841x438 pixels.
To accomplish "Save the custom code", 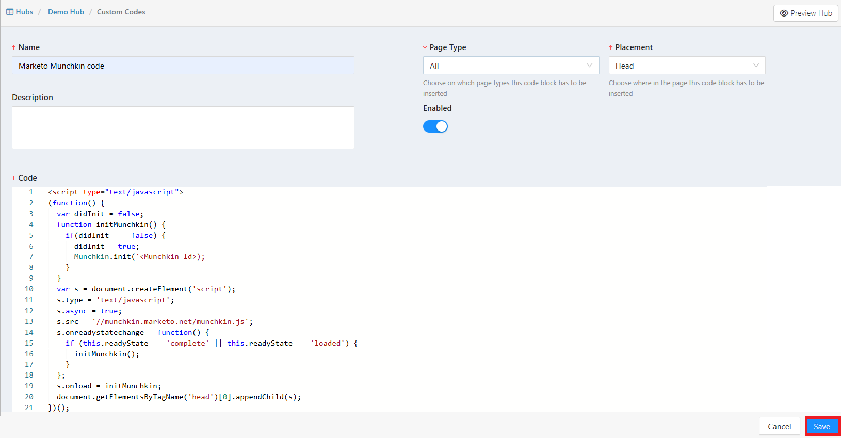I will tap(822, 426).
